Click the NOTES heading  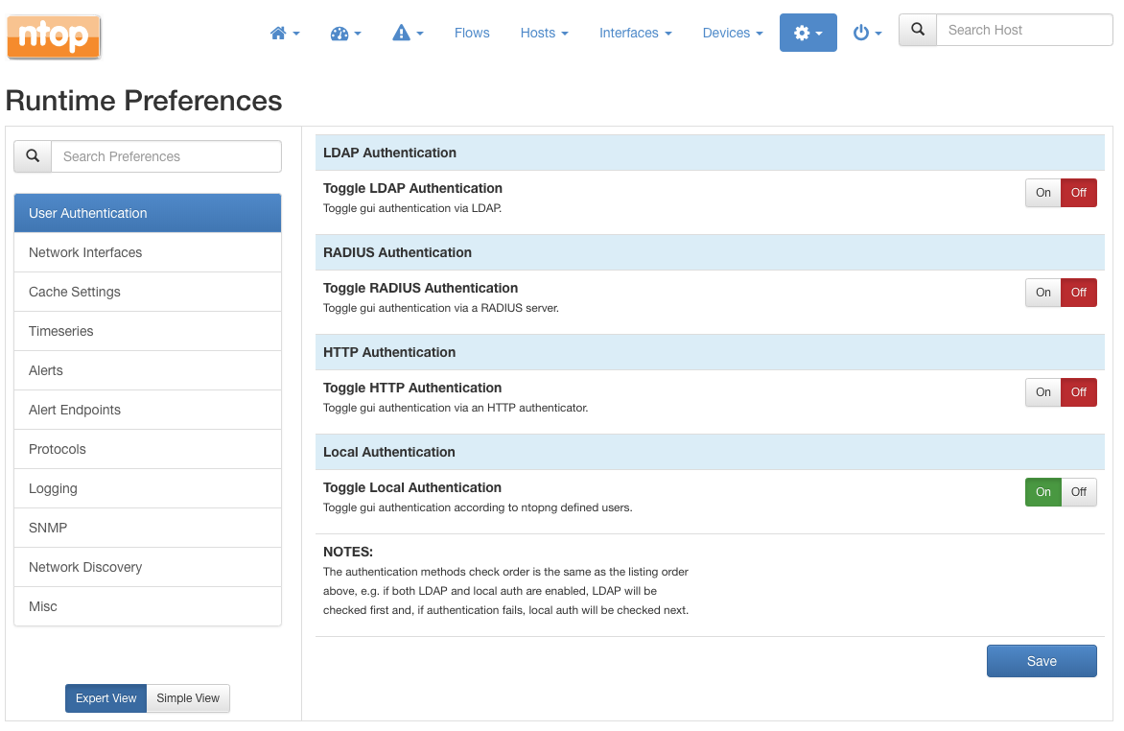point(348,552)
